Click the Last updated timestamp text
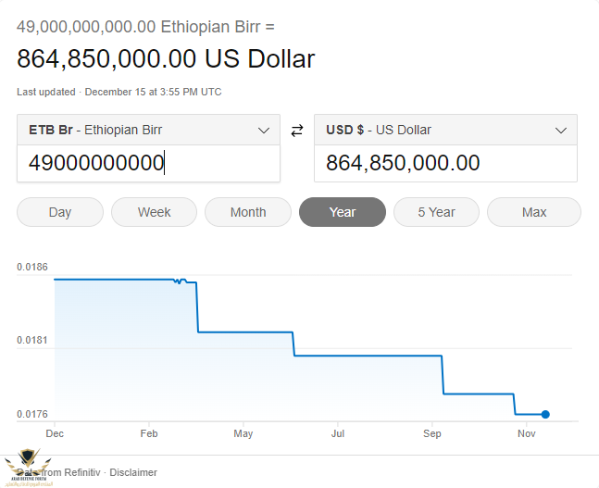 coord(119,92)
